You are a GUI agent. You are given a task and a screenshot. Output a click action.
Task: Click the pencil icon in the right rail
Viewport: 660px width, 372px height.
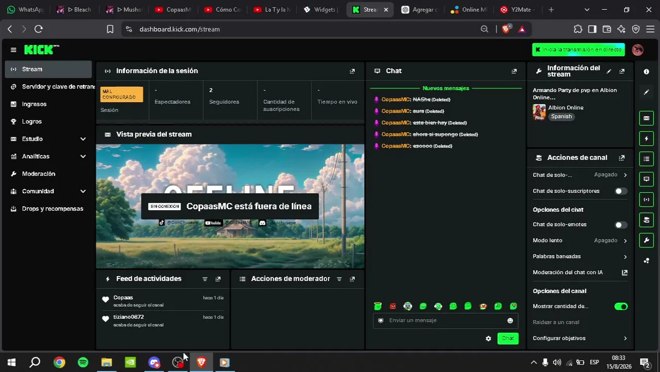(x=646, y=92)
